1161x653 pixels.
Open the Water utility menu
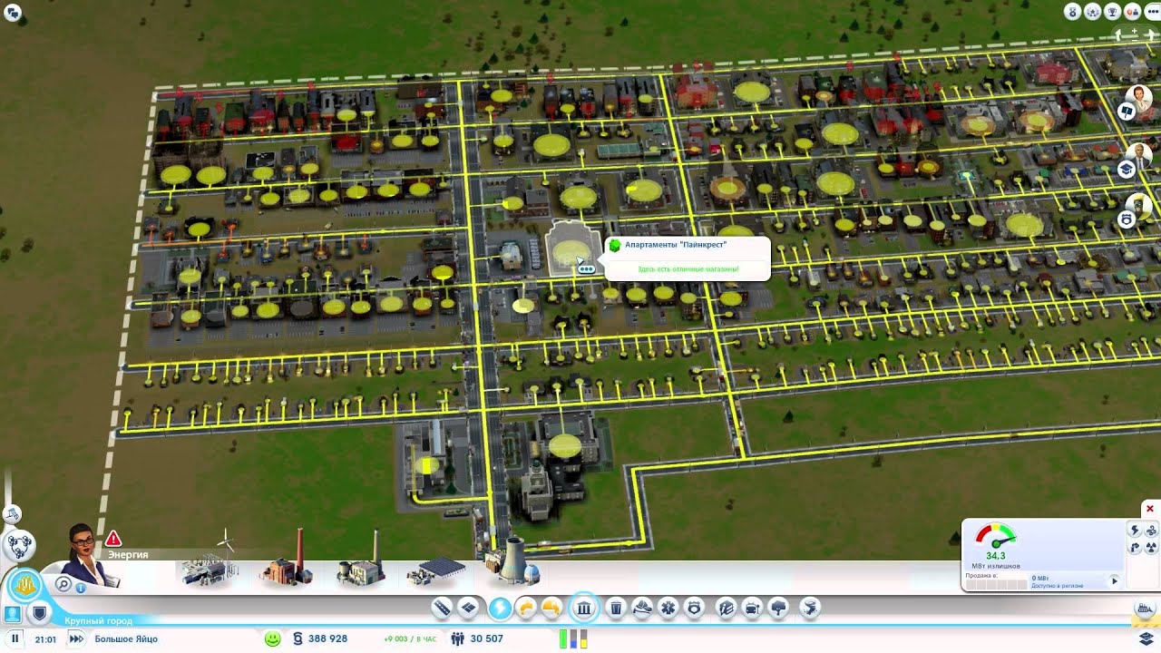[x=526, y=608]
